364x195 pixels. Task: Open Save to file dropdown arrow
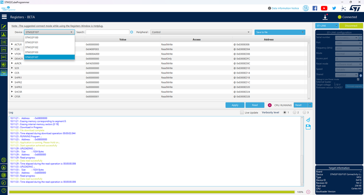(x=302, y=32)
